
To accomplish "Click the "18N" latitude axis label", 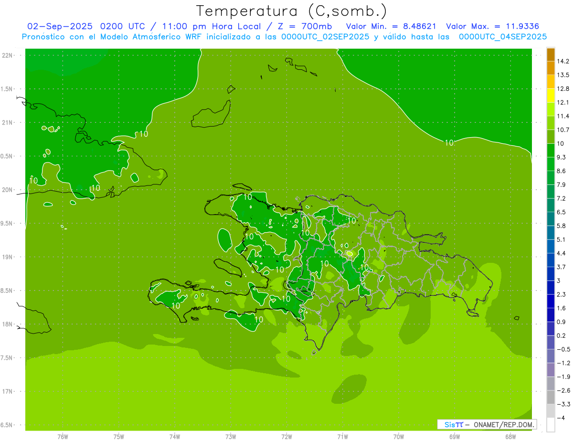I will click(x=7, y=324).
